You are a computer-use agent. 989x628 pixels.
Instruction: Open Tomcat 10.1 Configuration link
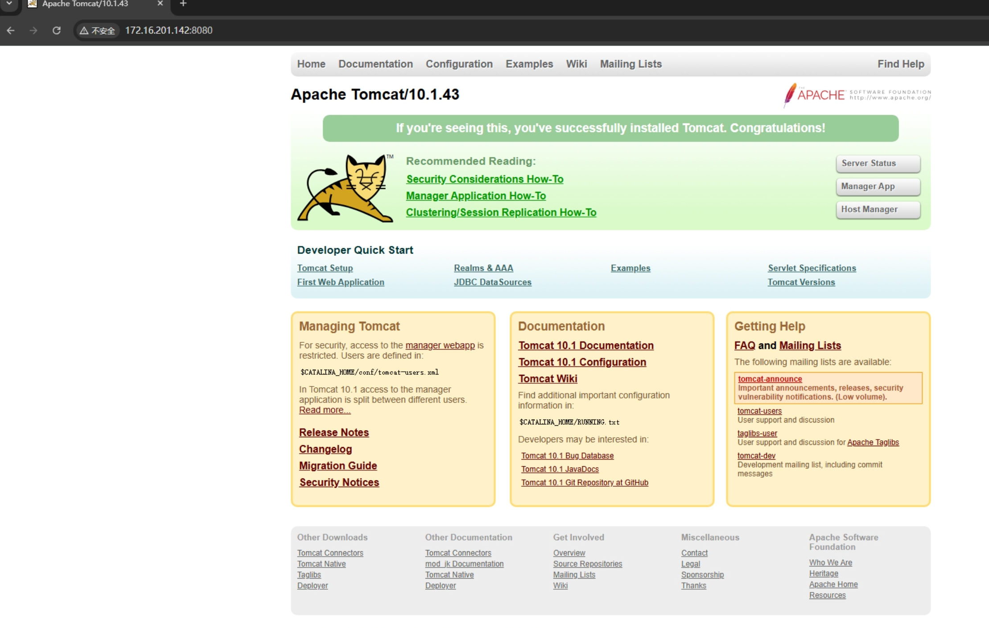582,362
